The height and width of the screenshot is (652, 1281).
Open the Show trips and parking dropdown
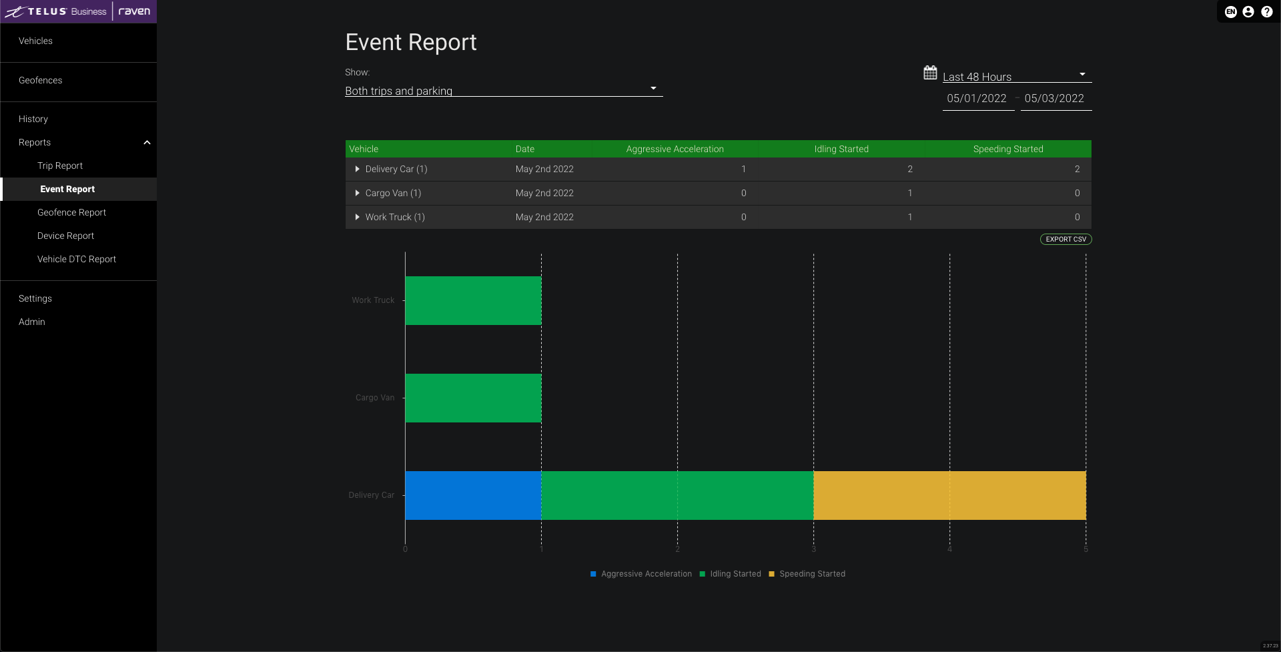click(x=504, y=90)
